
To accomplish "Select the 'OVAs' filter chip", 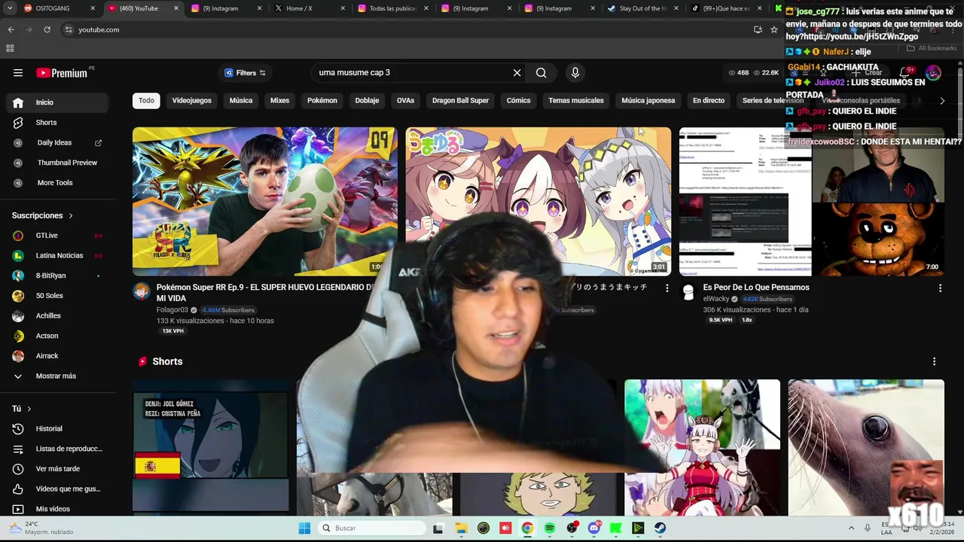I will click(x=406, y=101).
